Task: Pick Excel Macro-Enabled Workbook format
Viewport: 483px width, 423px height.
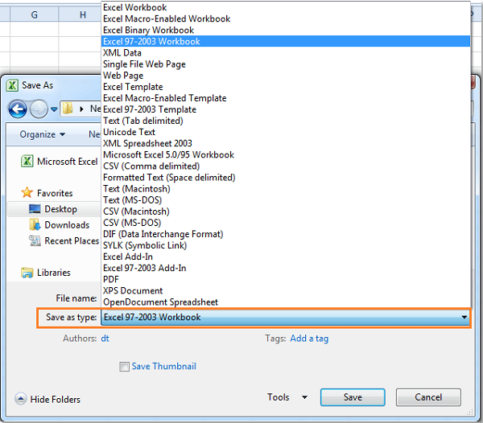Action: coord(166,18)
